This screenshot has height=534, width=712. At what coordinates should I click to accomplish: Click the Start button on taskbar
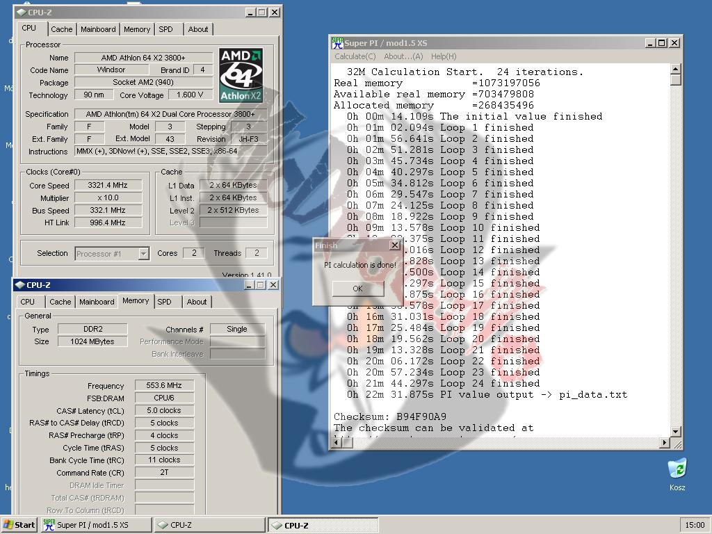pos(19,525)
